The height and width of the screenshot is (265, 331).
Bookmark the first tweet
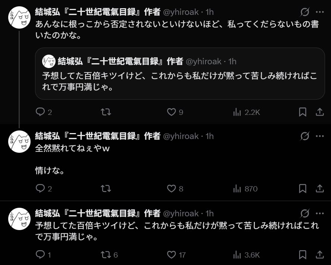point(303,112)
